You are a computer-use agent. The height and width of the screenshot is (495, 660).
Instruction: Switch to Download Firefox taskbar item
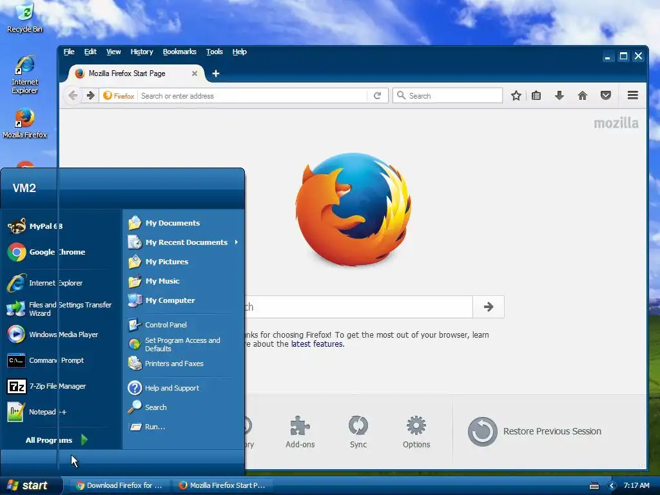[x=119, y=485]
